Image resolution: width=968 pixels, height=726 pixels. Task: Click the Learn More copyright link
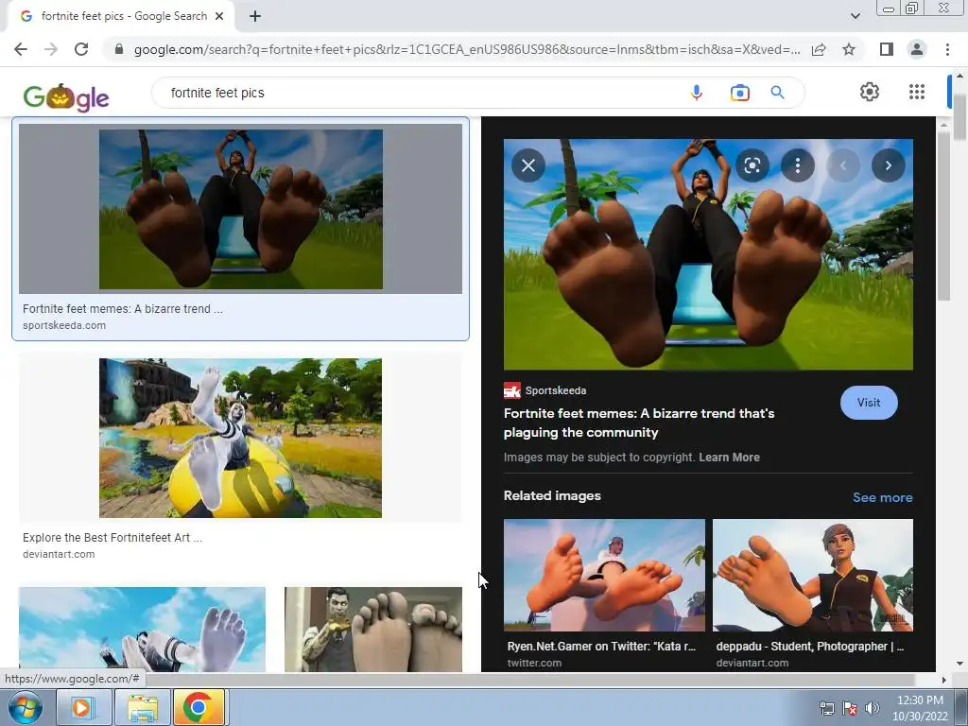coord(729,458)
